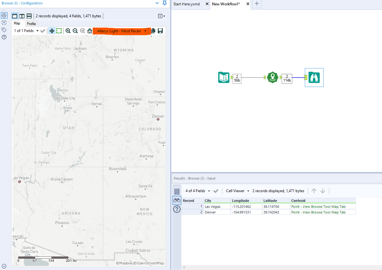Save the map image with floppy icon
The width and height of the screenshot is (382, 270).
click(x=160, y=31)
